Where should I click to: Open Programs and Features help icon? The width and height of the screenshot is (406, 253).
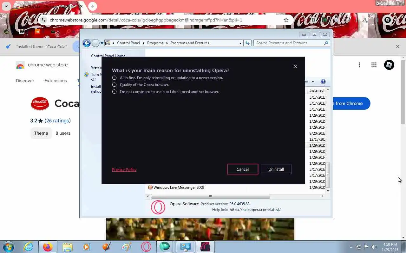pyautogui.click(x=323, y=82)
